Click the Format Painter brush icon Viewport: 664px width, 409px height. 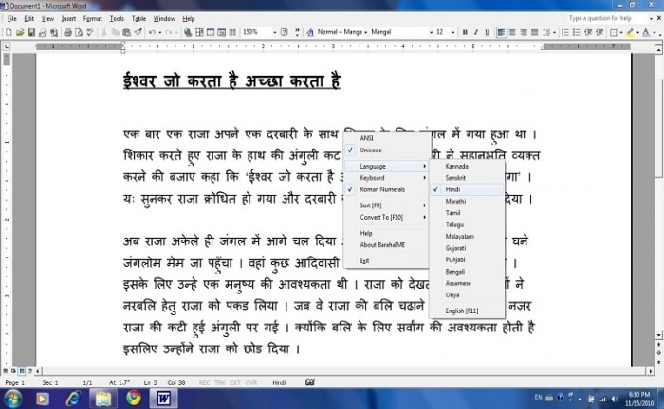[138, 32]
